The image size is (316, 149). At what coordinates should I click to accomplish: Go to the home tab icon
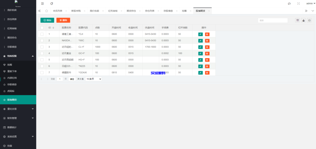46,11
